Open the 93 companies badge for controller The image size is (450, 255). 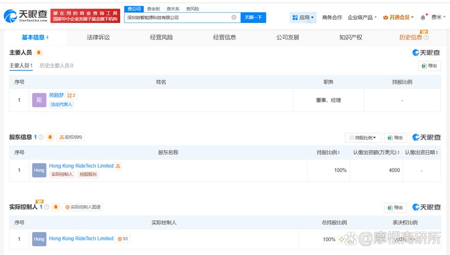(123, 239)
